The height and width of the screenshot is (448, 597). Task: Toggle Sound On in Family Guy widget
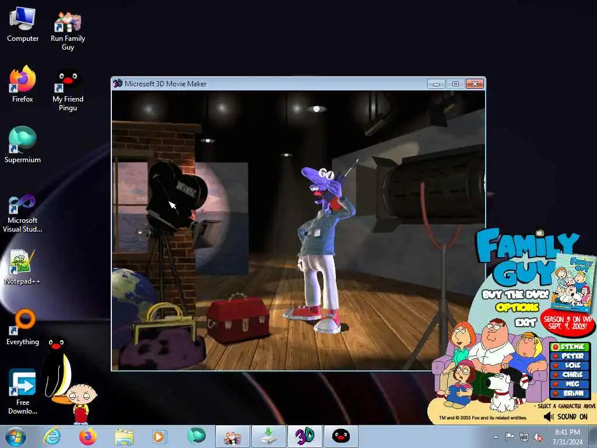click(566, 416)
